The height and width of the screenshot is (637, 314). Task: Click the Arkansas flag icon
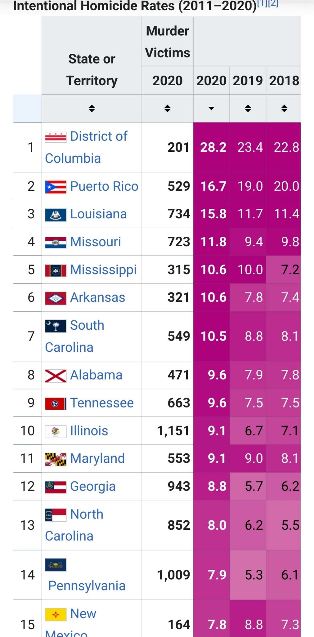pos(55,298)
